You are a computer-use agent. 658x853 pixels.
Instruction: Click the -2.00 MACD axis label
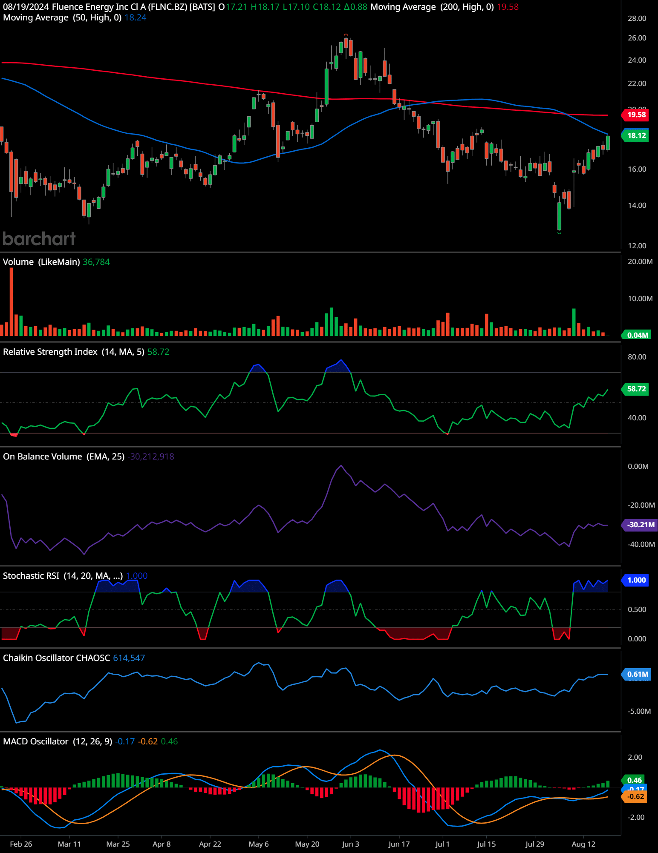(x=635, y=817)
